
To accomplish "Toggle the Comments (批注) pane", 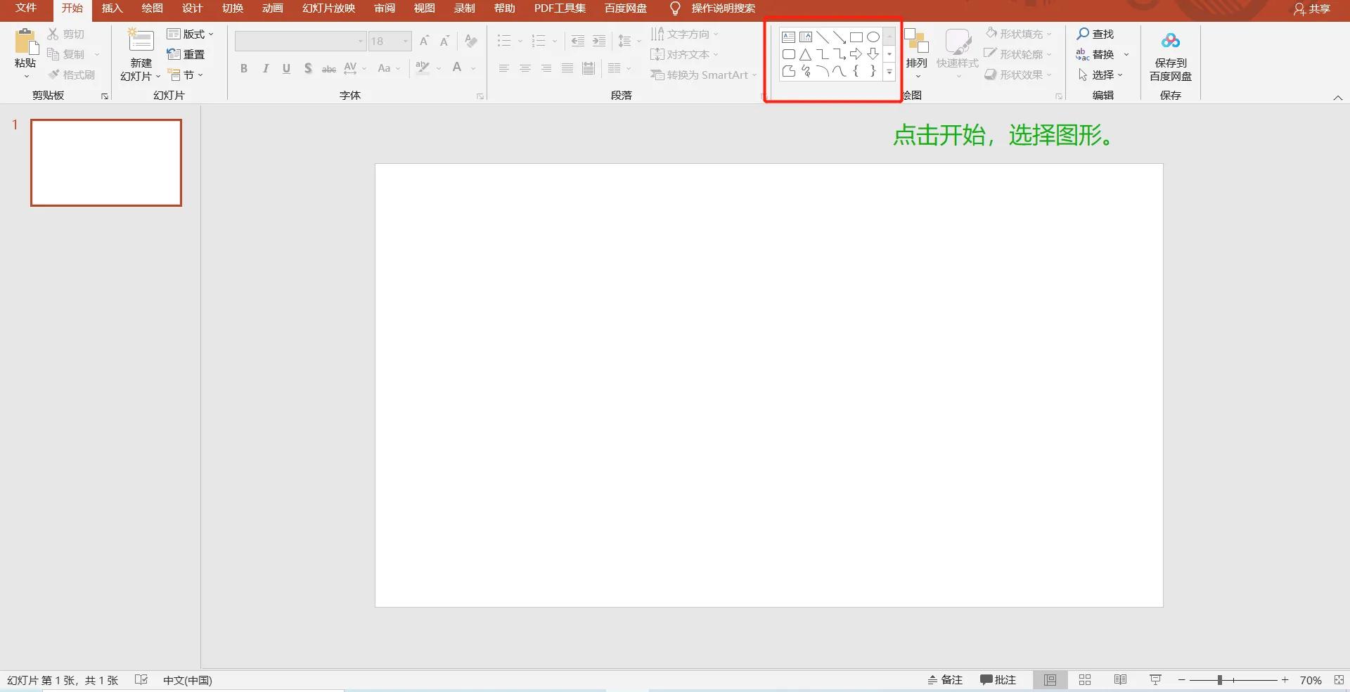I will tap(998, 680).
